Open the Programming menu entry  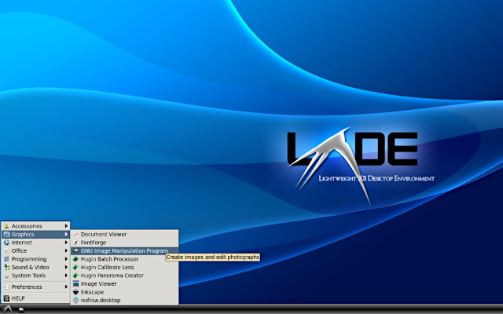[x=35, y=259]
